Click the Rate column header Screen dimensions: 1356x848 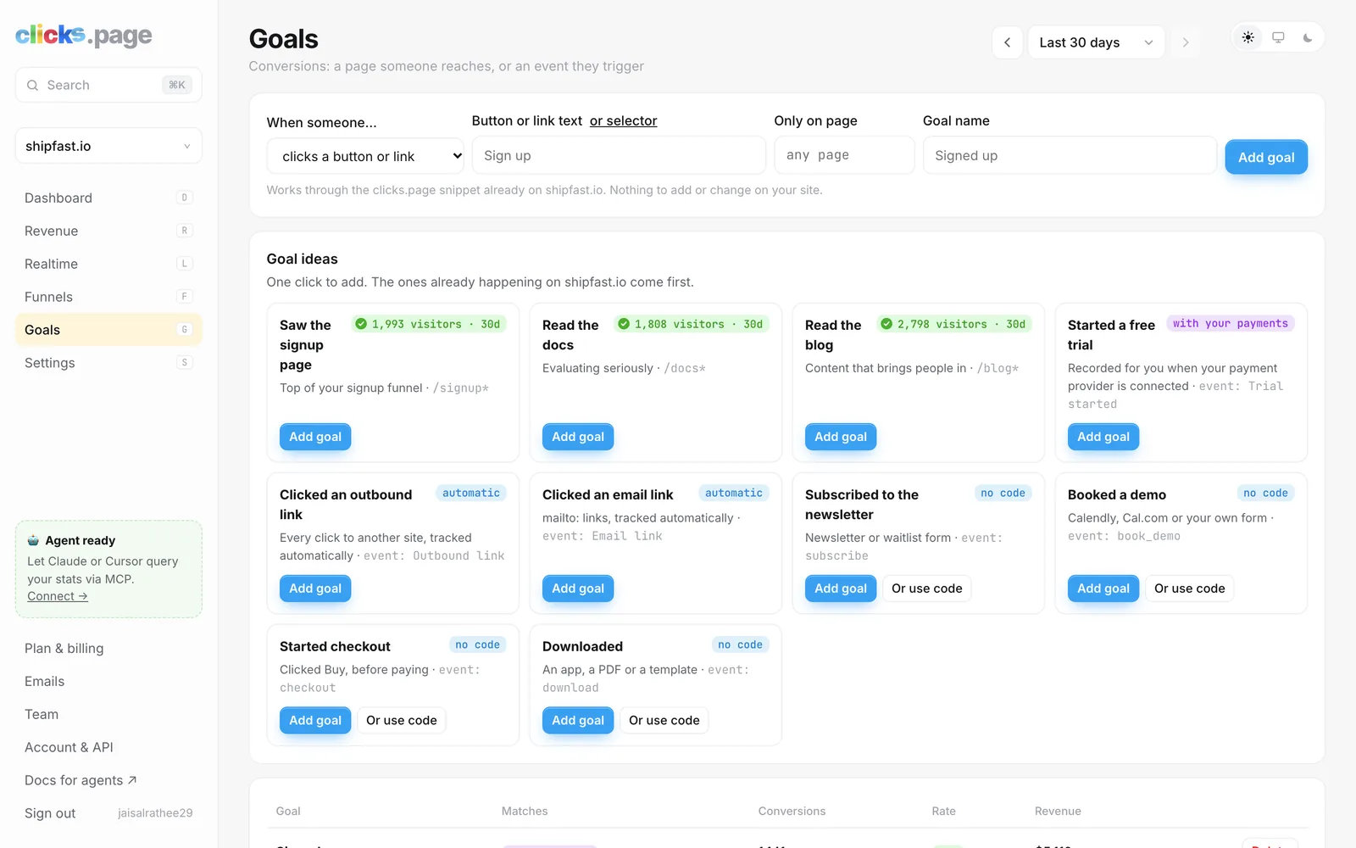tap(943, 812)
